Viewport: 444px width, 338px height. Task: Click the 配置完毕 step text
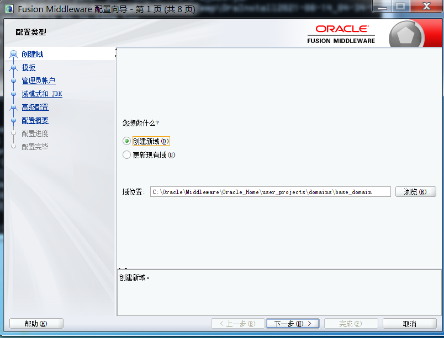coord(35,147)
